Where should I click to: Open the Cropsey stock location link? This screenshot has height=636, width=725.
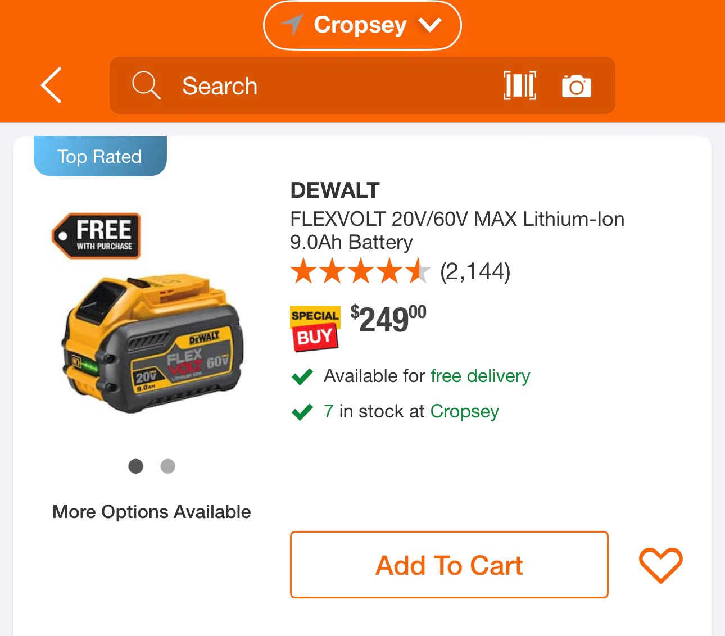465,412
